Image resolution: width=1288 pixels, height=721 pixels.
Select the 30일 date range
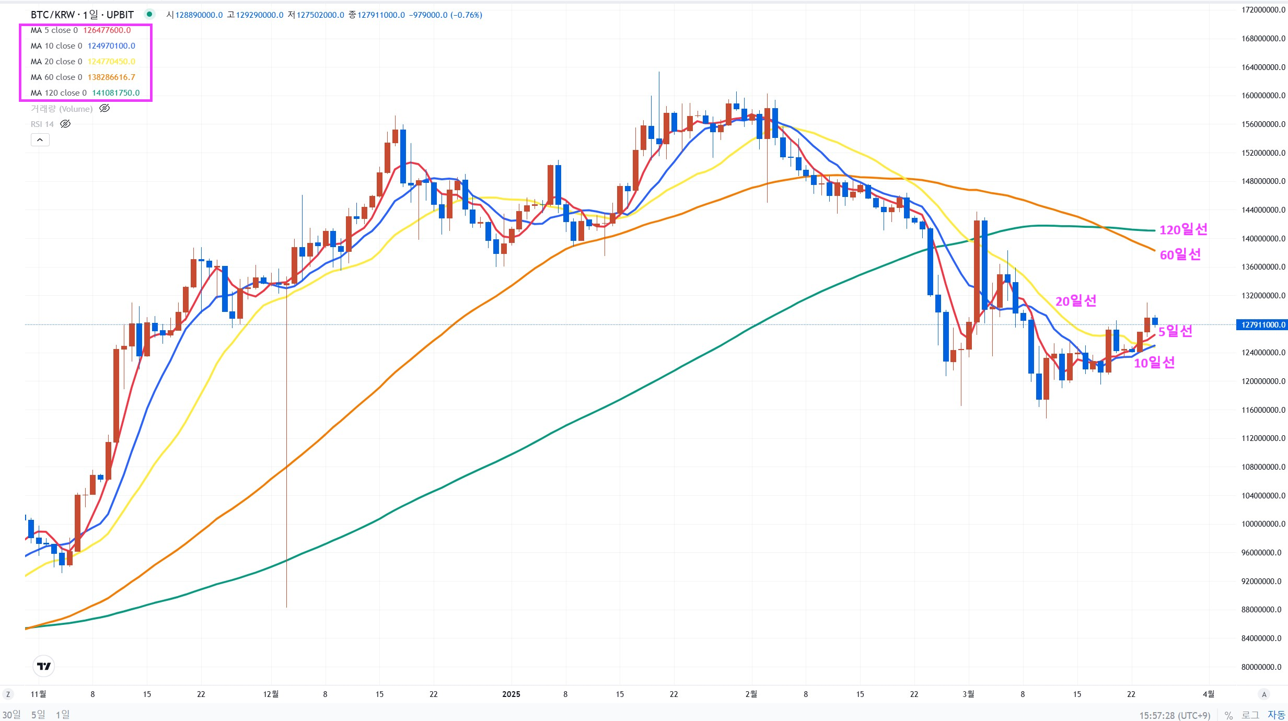(x=11, y=714)
